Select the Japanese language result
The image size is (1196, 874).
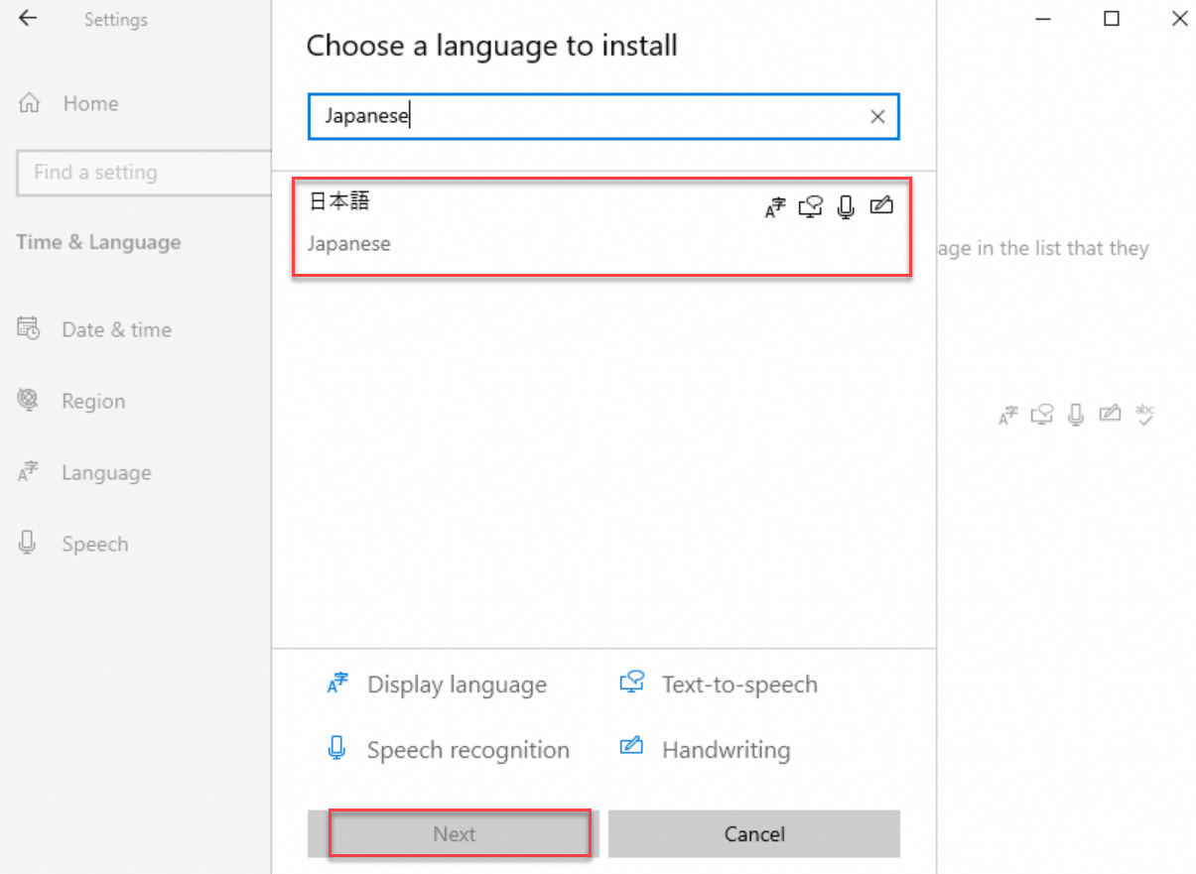pyautogui.click(x=601, y=227)
